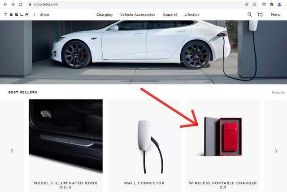287x192 pixels.
Task: Go to previous best sellers with left chevron
Action: 12,151
